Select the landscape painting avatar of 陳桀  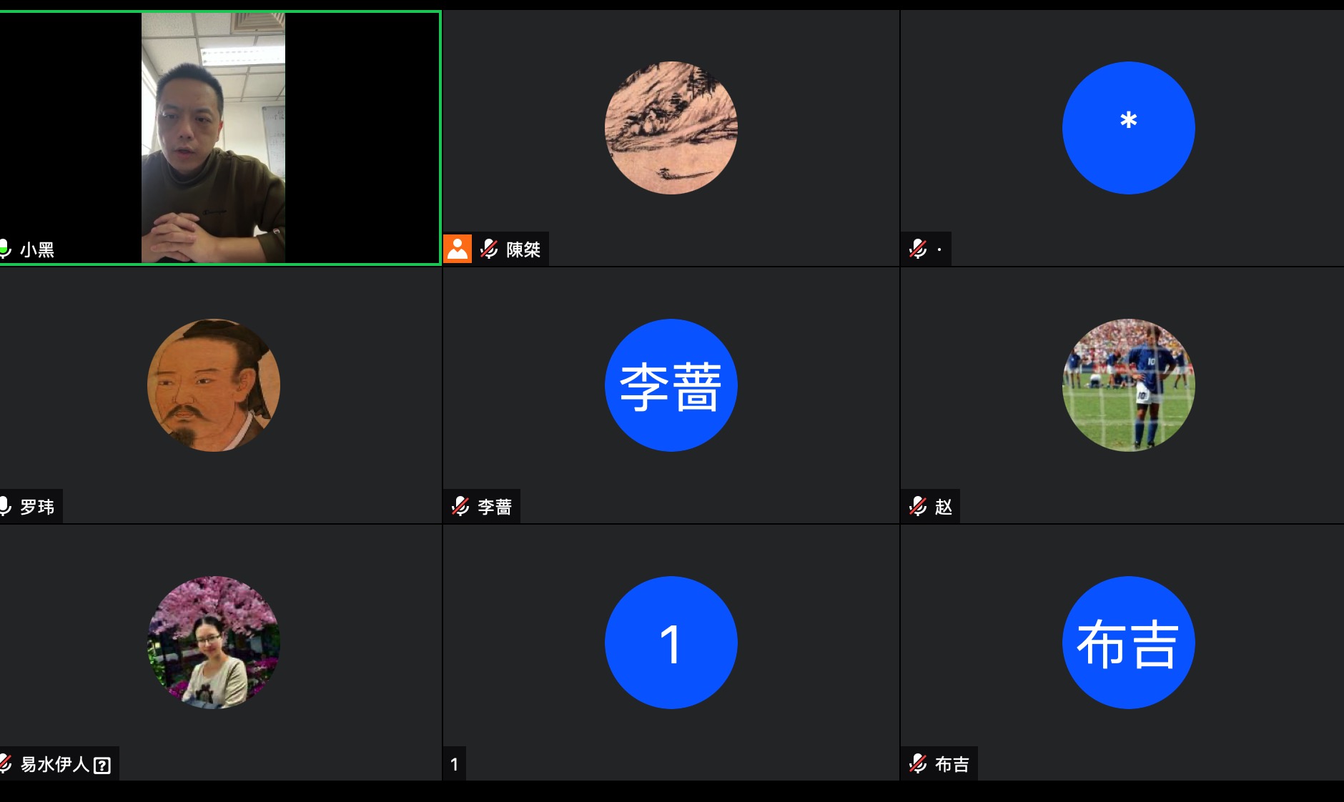point(671,128)
